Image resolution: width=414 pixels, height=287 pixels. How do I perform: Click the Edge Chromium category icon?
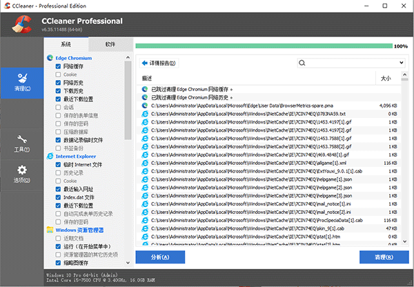(50, 58)
